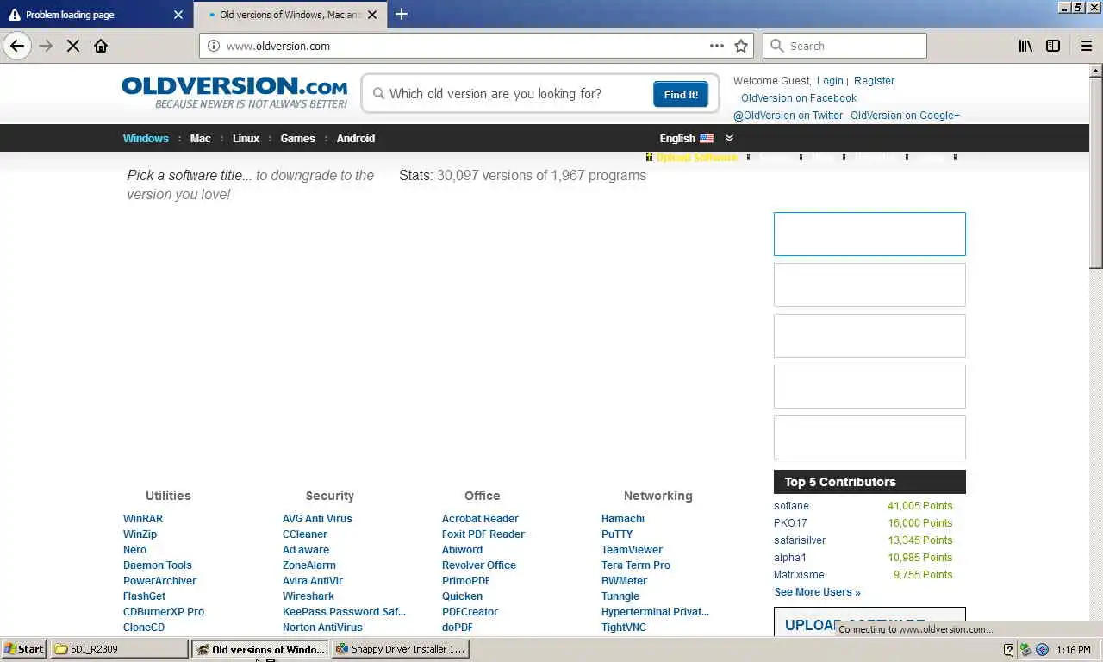Open the WinZip link
This screenshot has height=662, width=1103.
point(140,534)
